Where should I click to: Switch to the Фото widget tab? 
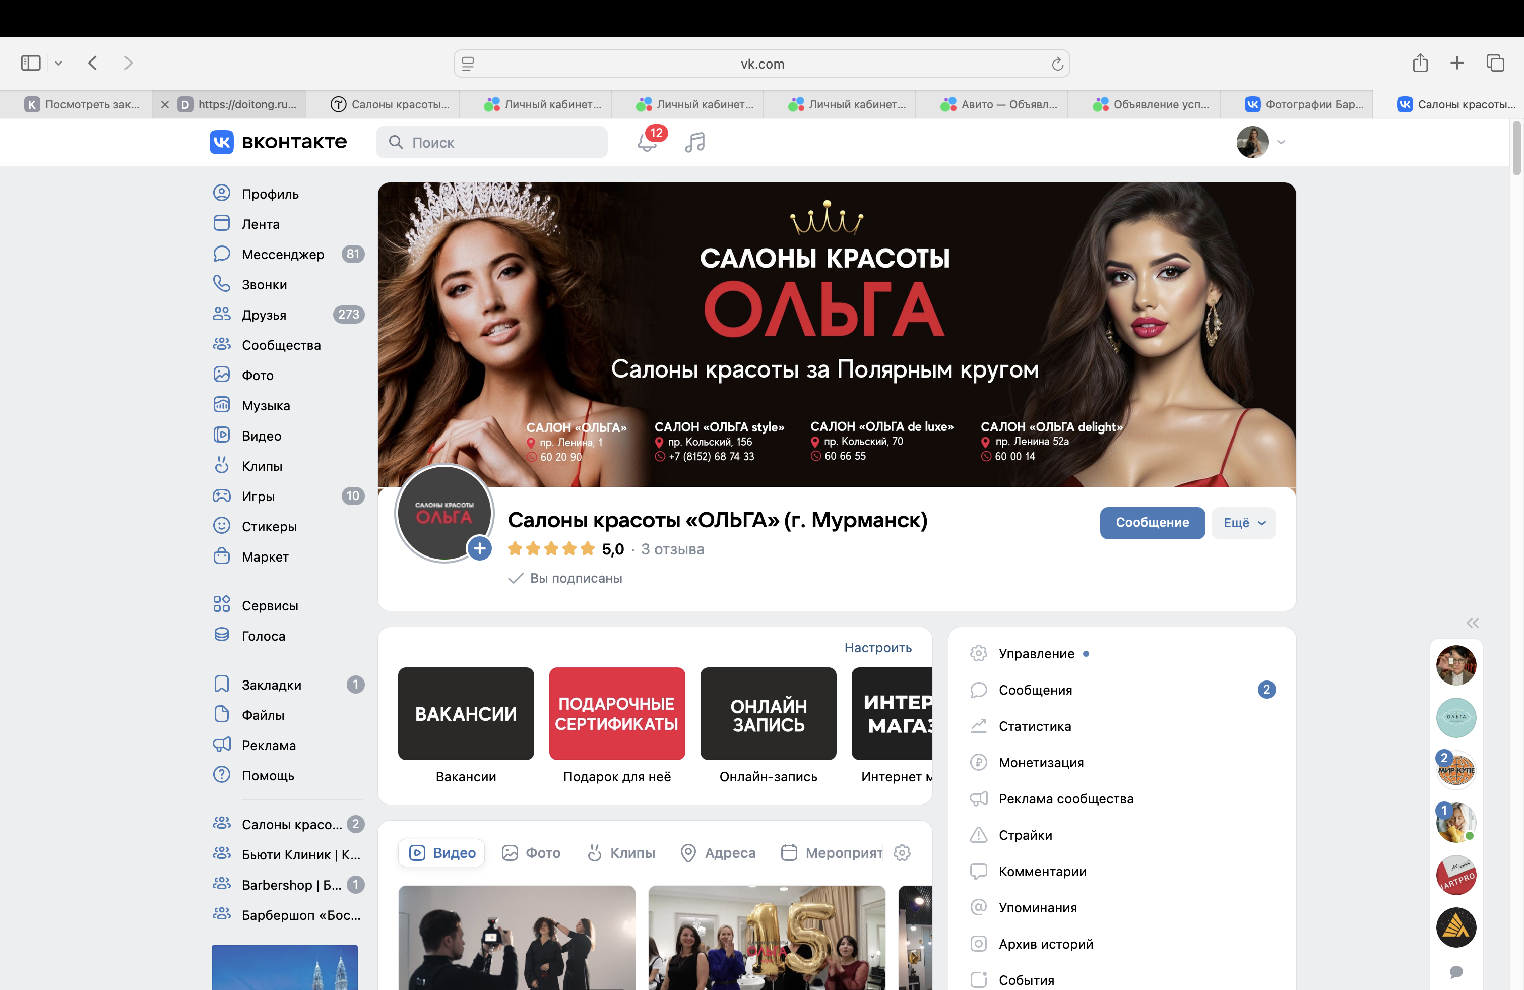531,852
